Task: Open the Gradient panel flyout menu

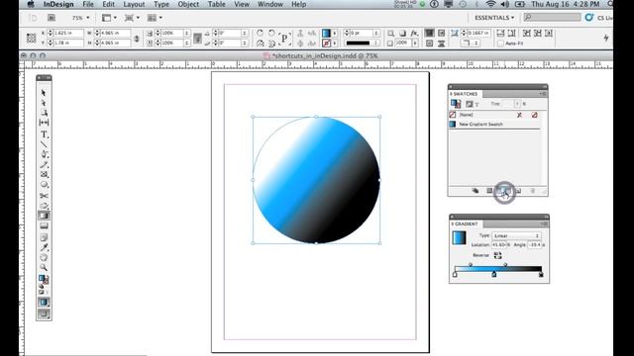Action: (544, 223)
